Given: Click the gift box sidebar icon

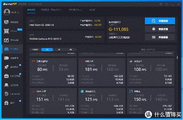Looking at the screenshot, I should tap(6, 103).
